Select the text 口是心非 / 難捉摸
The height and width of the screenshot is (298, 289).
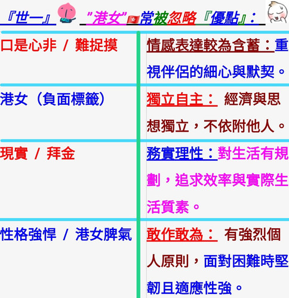pos(59,45)
